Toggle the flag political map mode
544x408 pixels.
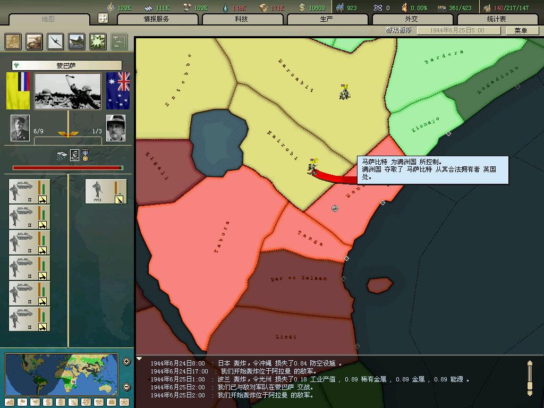tap(22, 402)
